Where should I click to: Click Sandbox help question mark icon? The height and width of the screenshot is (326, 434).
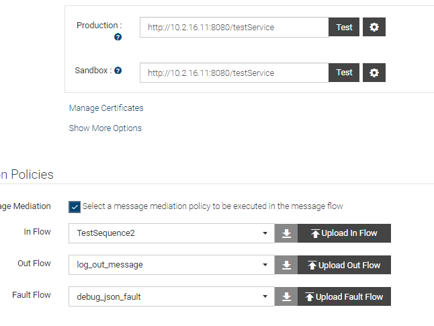pos(118,70)
